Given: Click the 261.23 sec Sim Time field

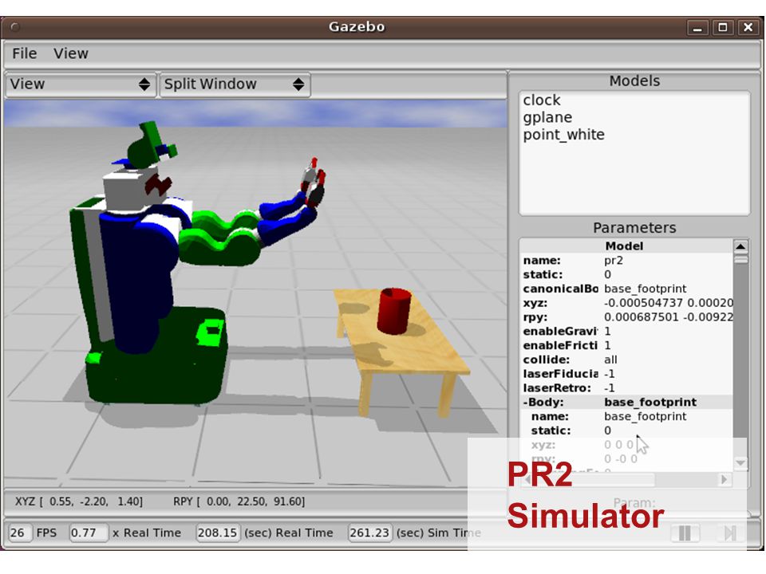Looking at the screenshot, I should pyautogui.click(x=369, y=533).
